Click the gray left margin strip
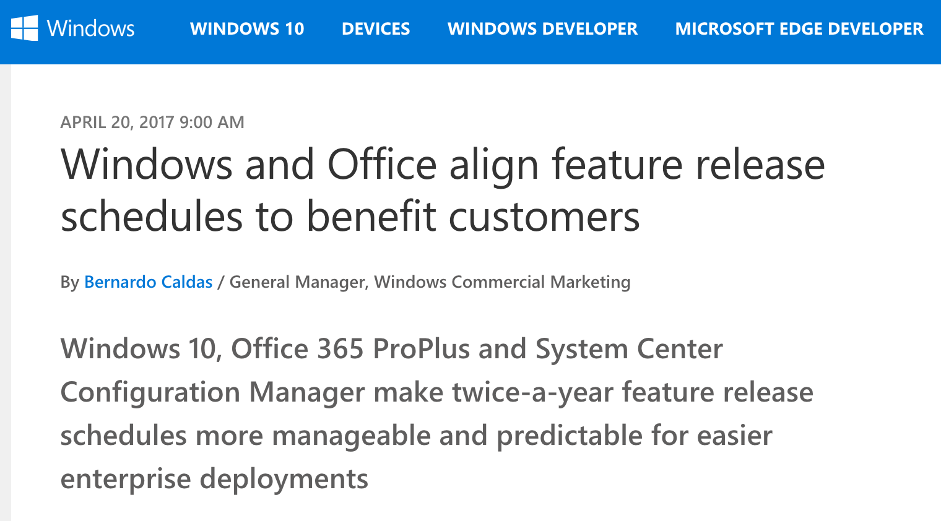The height and width of the screenshot is (521, 941). (x=5, y=291)
